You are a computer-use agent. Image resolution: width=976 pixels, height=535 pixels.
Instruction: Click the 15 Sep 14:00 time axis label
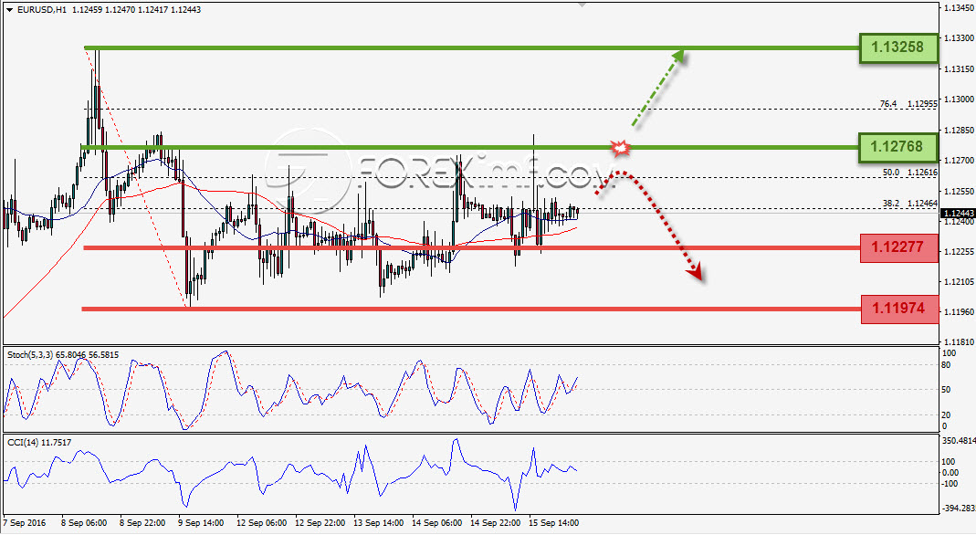click(x=554, y=522)
